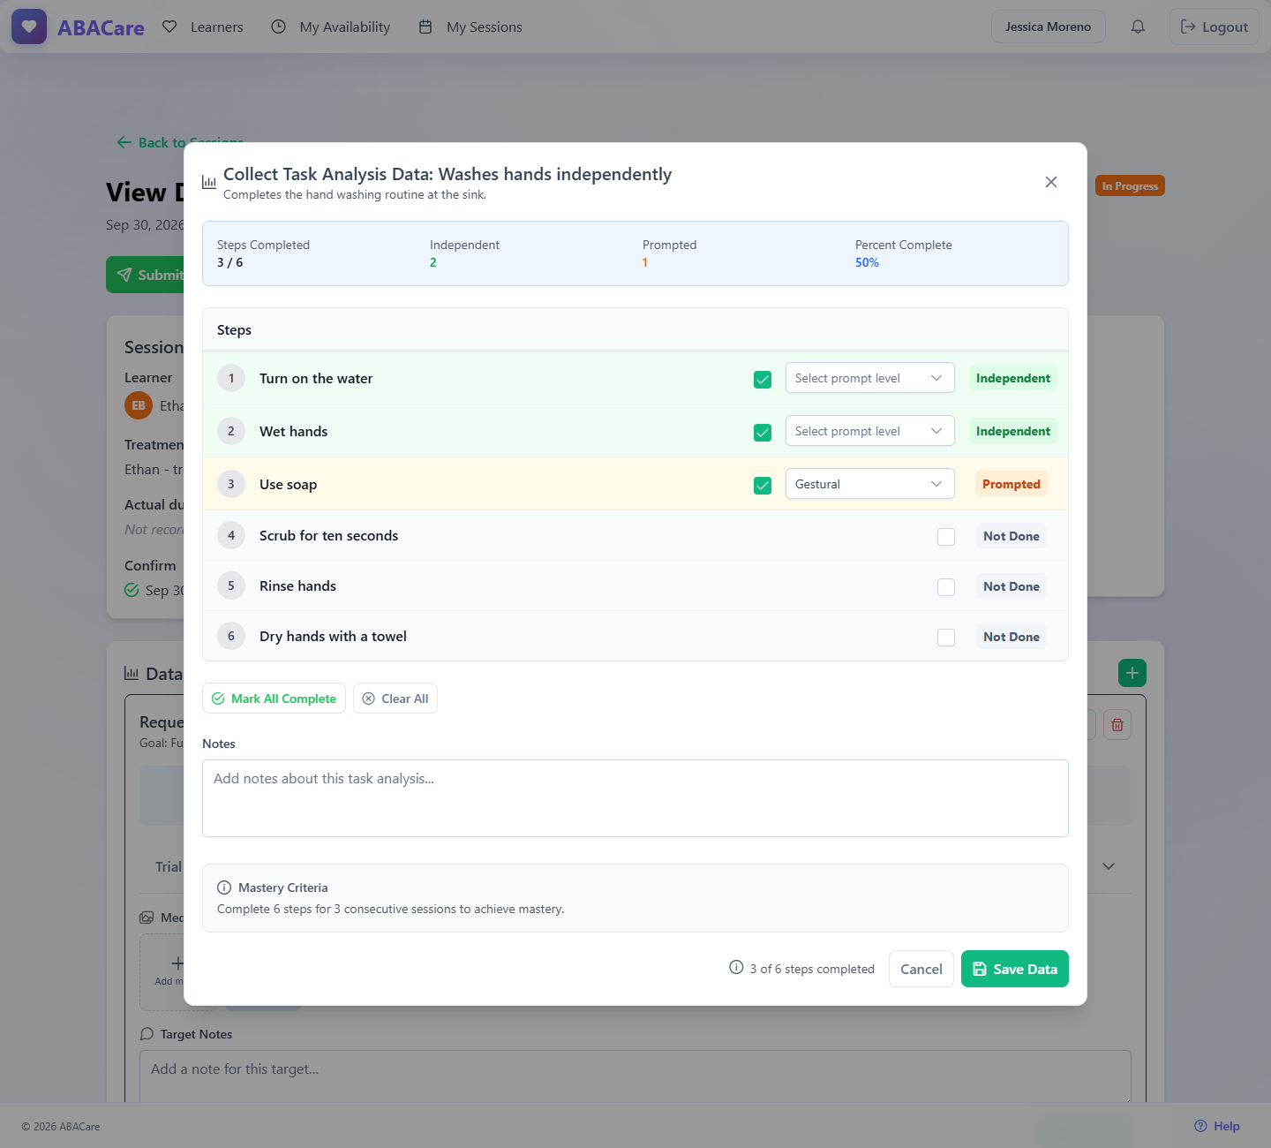The width and height of the screenshot is (1271, 1148).
Task: Click into the task analysis Notes field
Action: click(635, 798)
